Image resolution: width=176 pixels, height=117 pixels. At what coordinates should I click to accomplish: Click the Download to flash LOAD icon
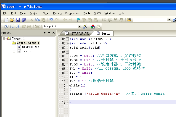37,27
